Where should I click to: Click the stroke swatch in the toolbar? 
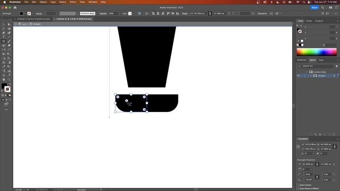[7, 89]
